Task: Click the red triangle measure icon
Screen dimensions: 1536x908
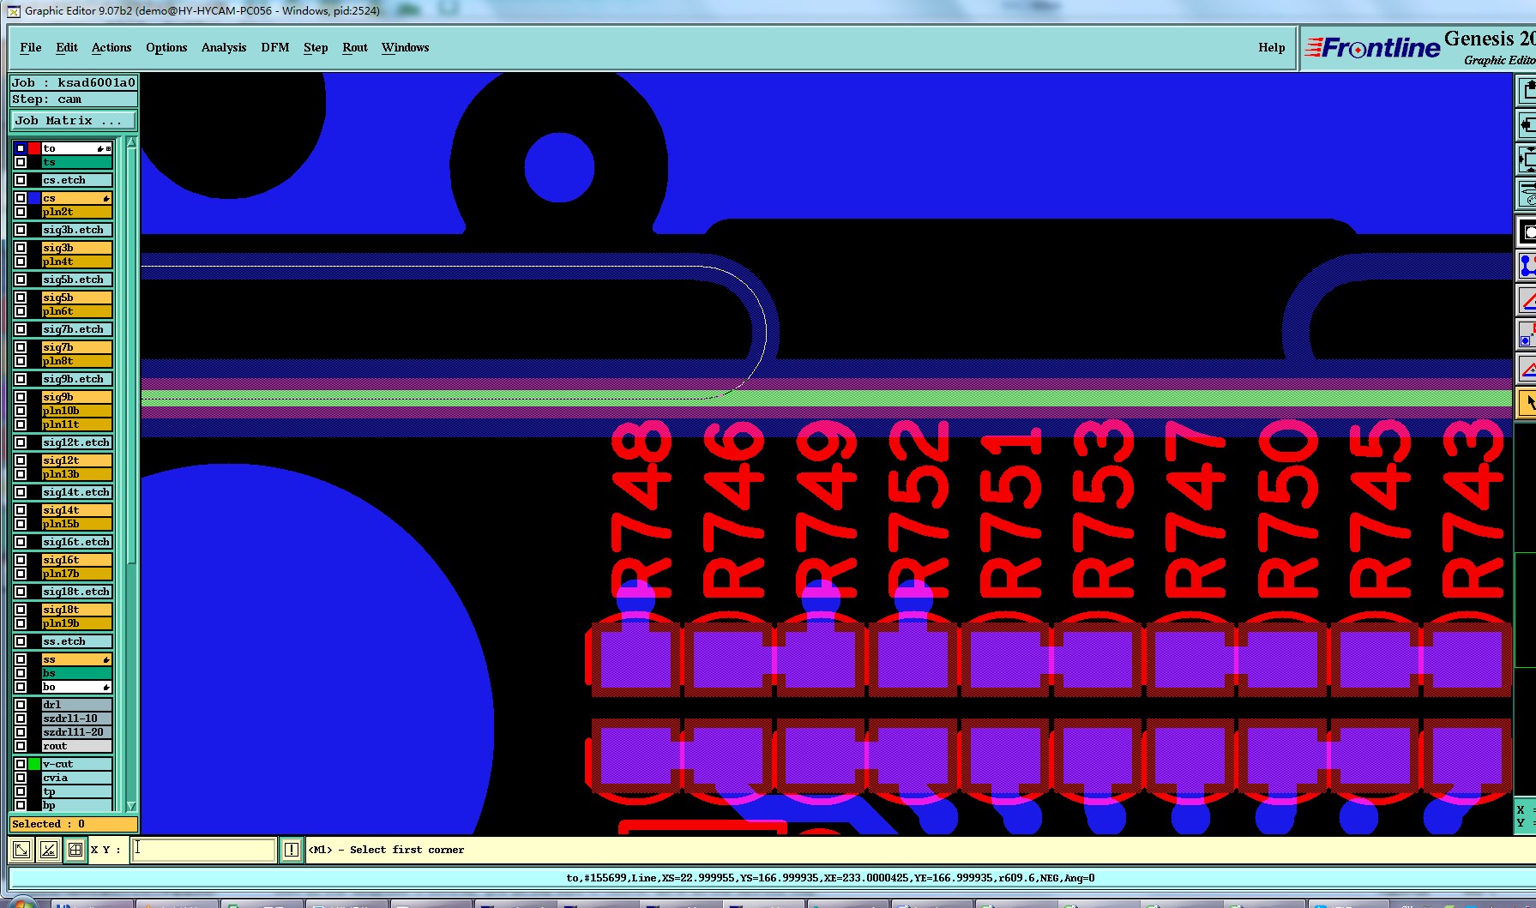Action: 1527,300
